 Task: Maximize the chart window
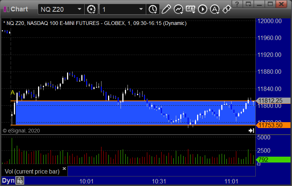coord(270,4)
